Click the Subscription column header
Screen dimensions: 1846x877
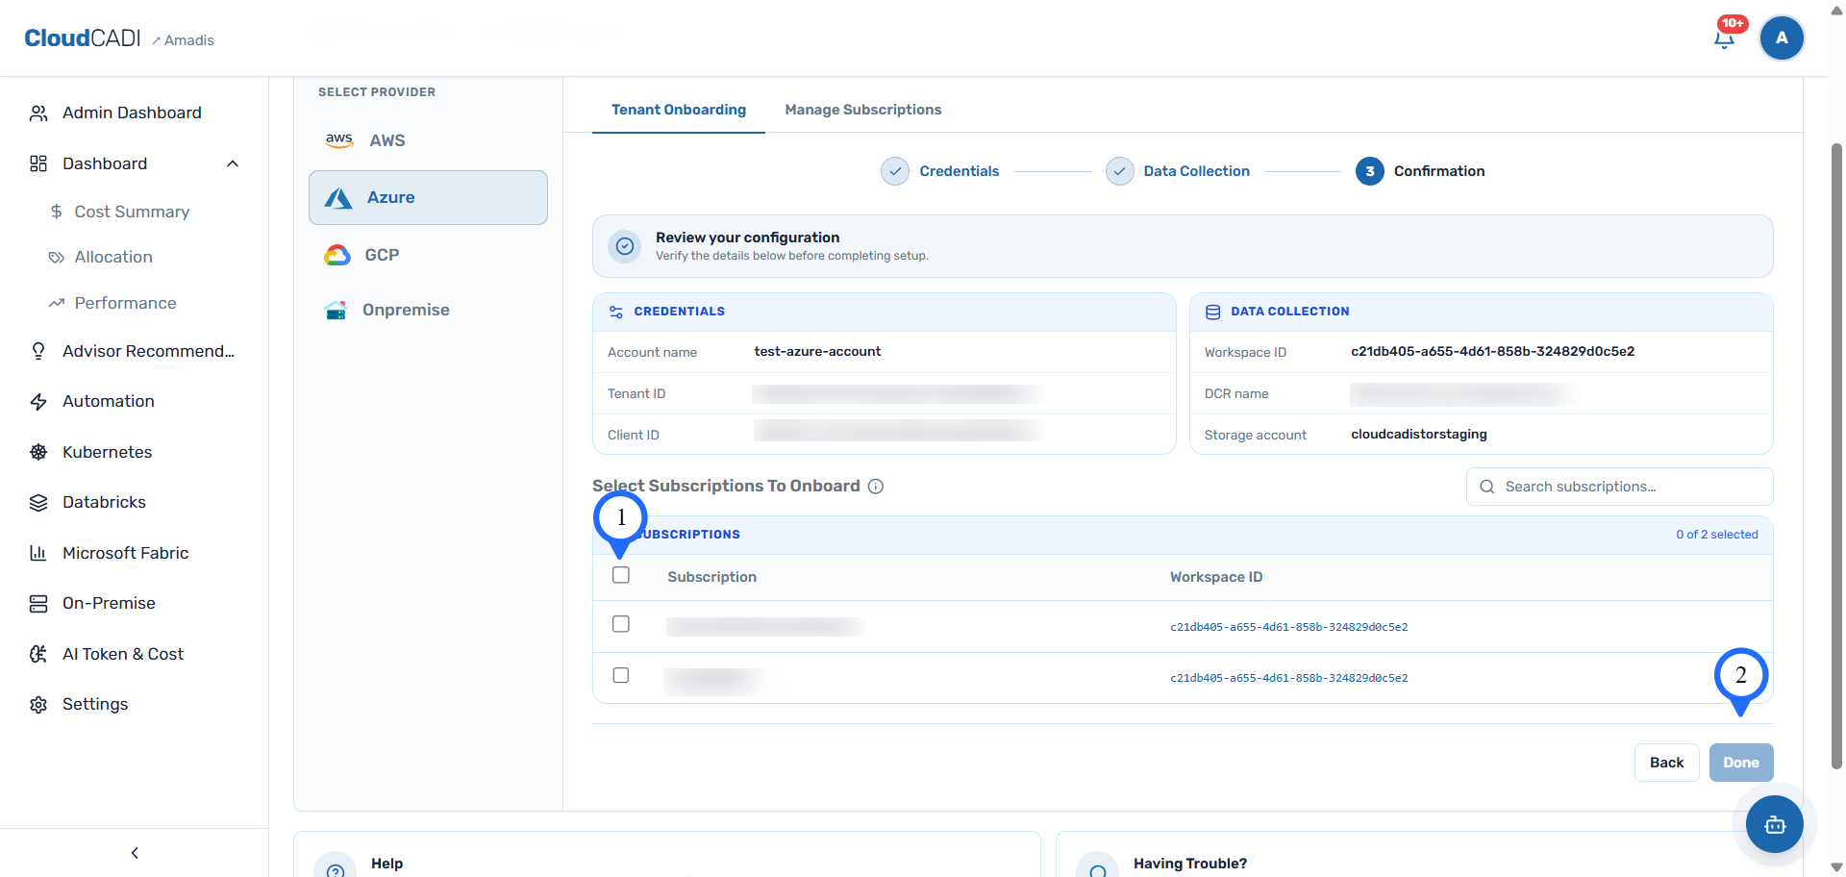coord(711,577)
